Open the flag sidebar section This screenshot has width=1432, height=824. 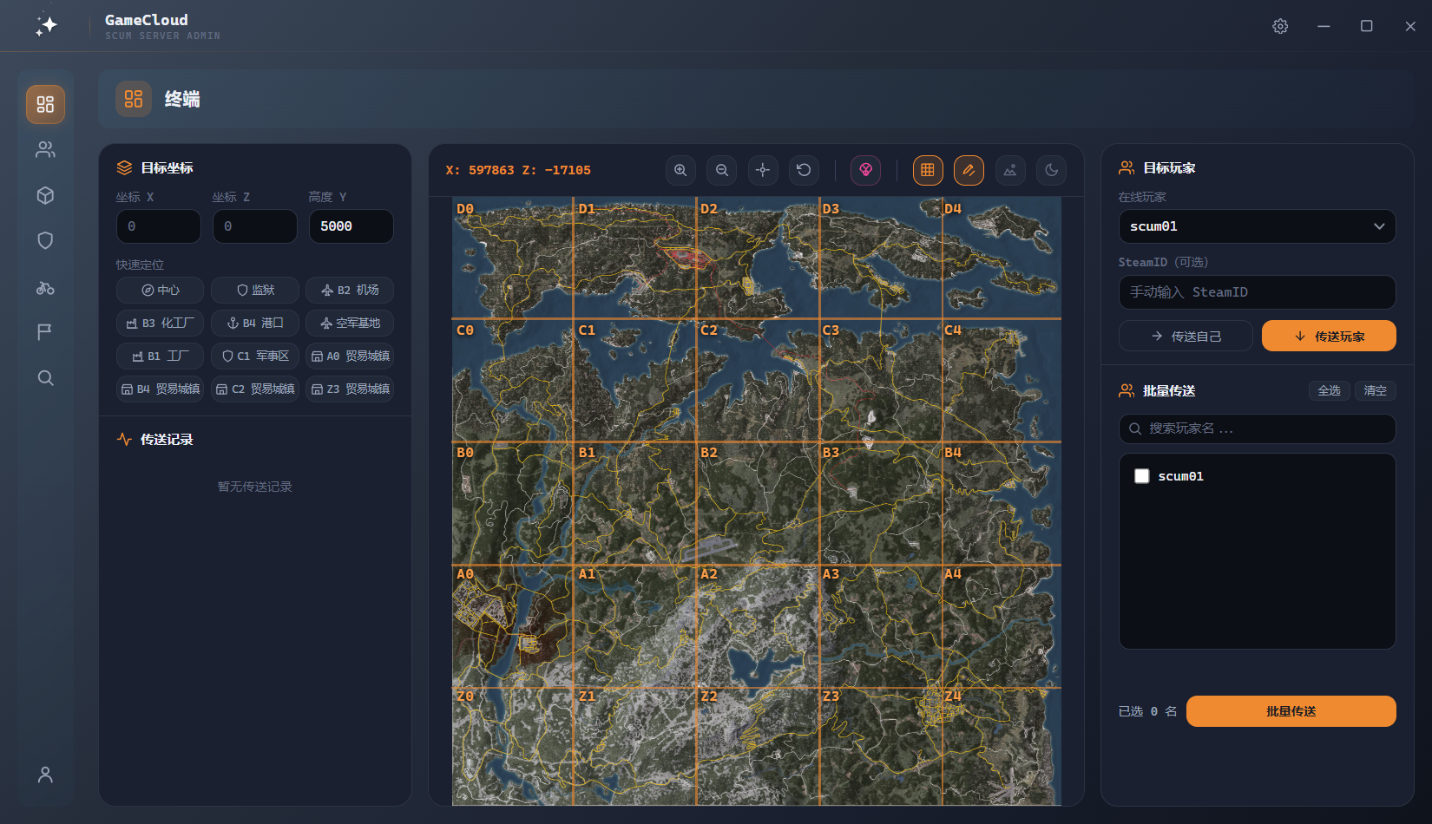pyautogui.click(x=45, y=332)
